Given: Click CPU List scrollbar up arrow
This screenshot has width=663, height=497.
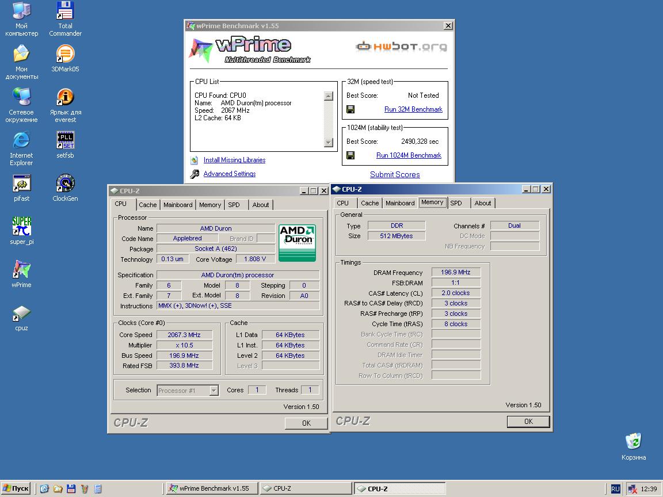Looking at the screenshot, I should click(x=329, y=96).
